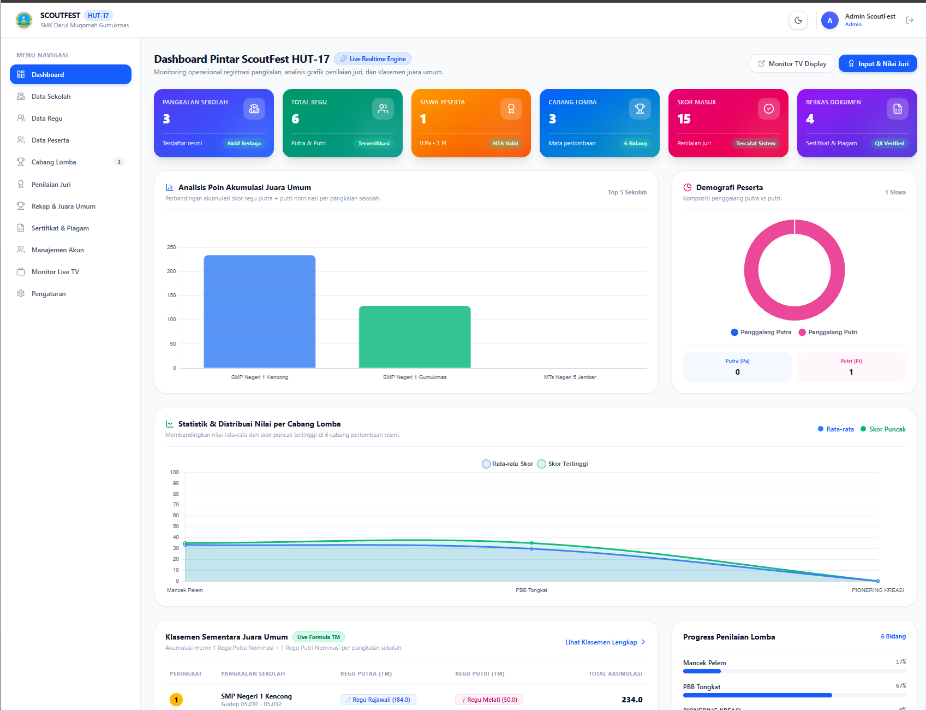Click the Siswa Peserta card badge icon
The image size is (926, 710).
coord(511,109)
